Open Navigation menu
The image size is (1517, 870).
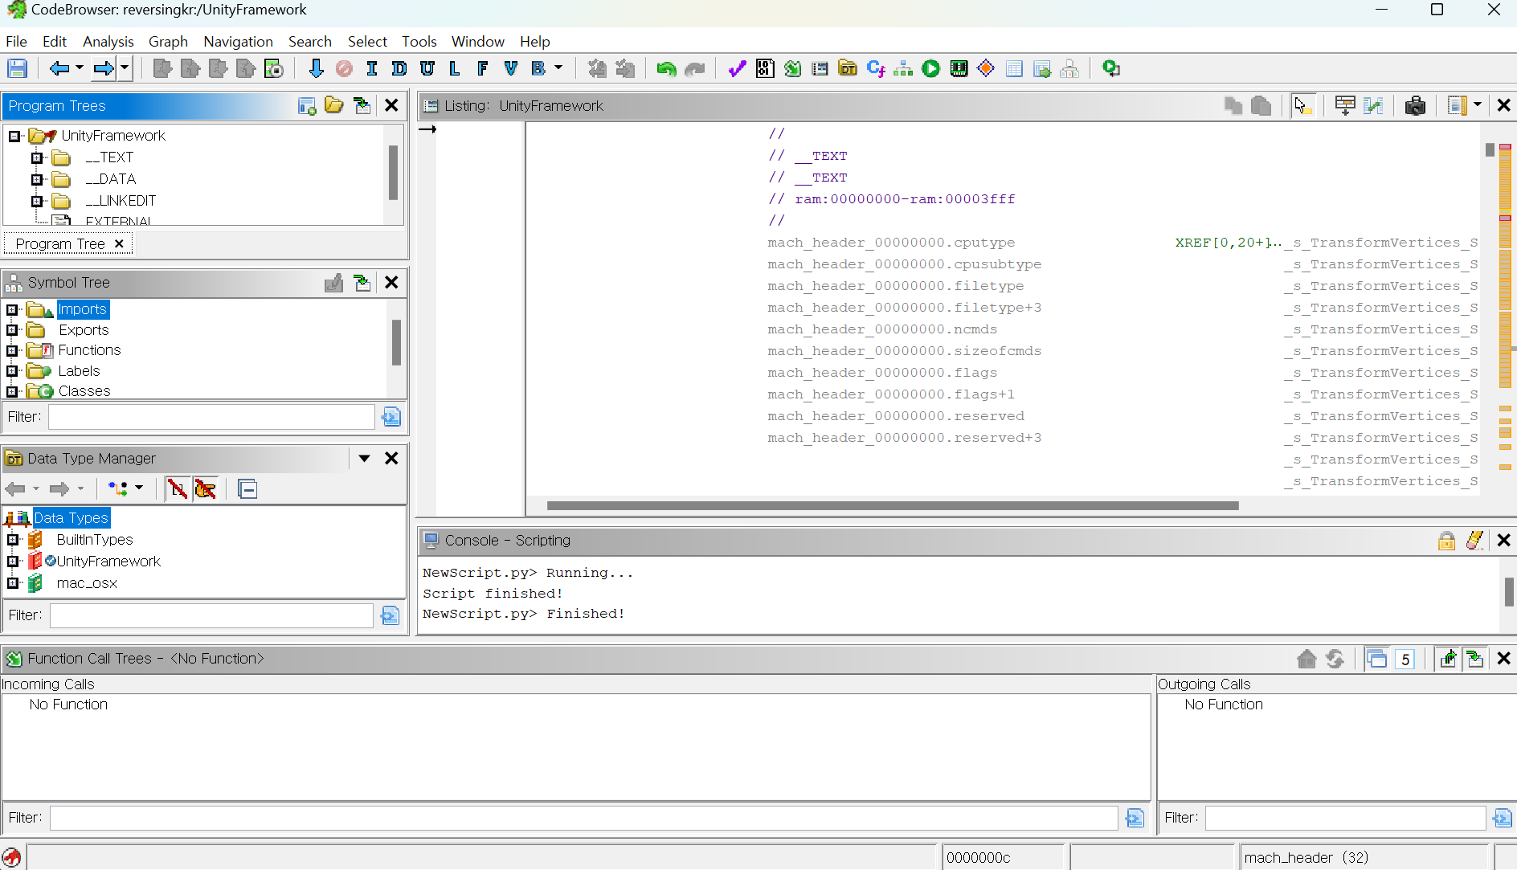pos(238,41)
